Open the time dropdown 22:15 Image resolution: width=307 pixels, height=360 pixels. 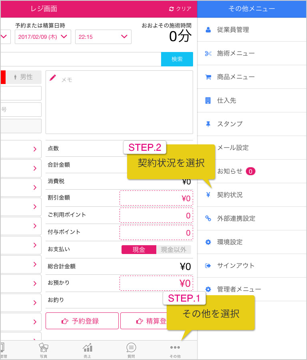pos(103,37)
